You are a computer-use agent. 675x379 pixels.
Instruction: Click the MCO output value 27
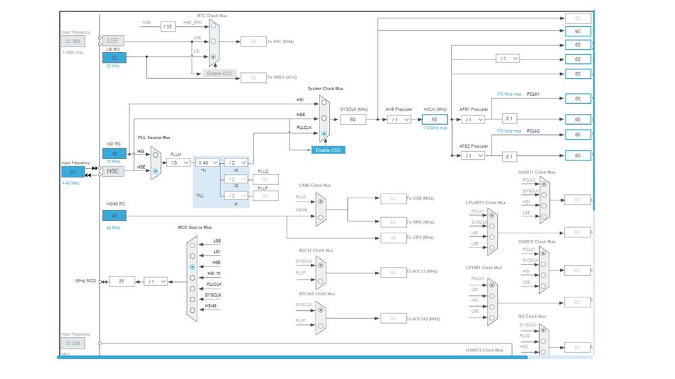tap(122, 281)
